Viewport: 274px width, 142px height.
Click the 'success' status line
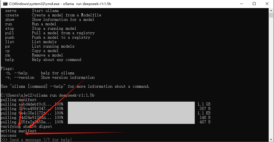tap(9, 136)
